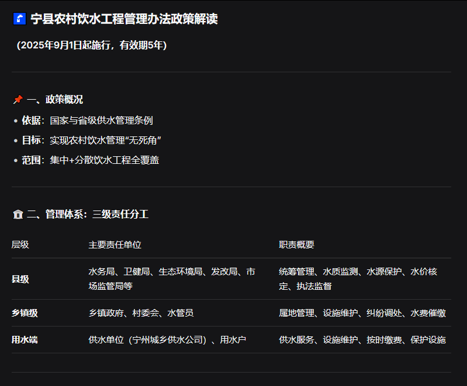
Task: Select the 乡镇级 row label
Action: (25, 313)
